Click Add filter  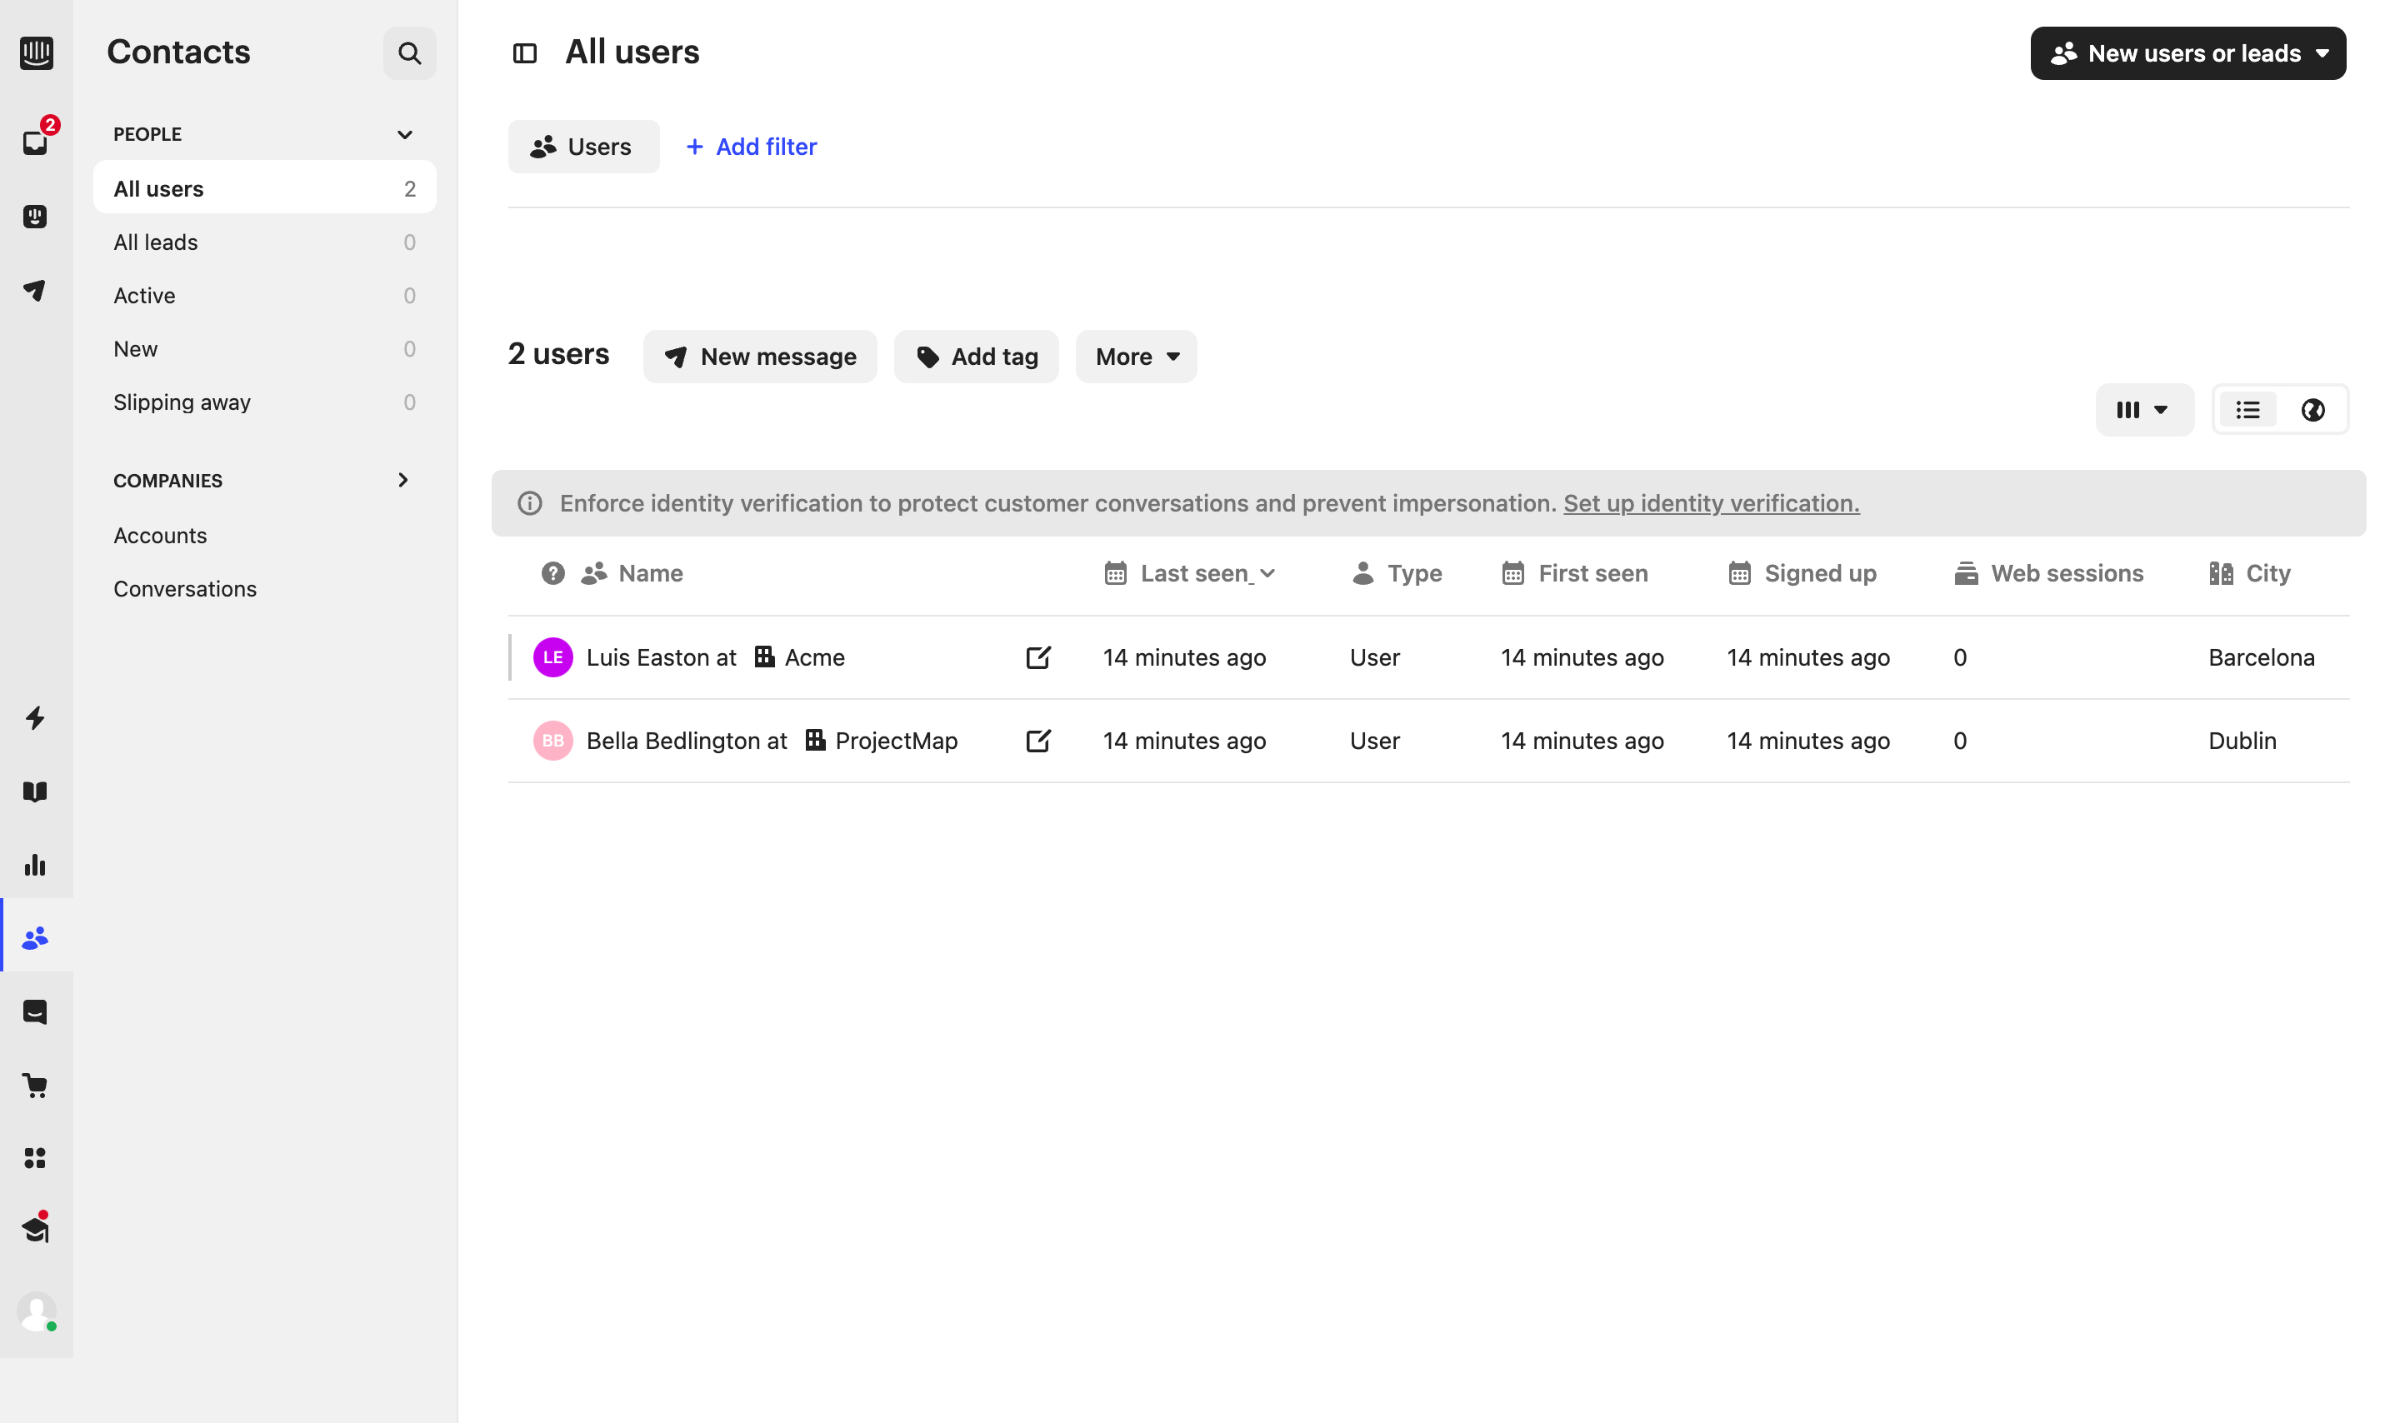[x=752, y=147]
